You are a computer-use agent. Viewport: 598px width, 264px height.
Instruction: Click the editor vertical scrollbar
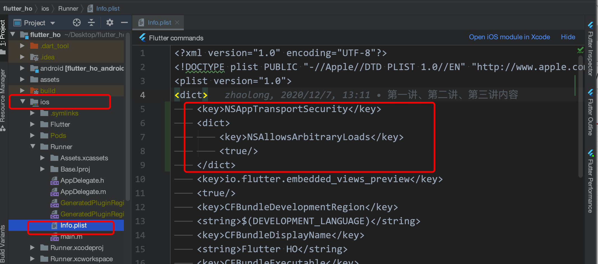(581, 116)
